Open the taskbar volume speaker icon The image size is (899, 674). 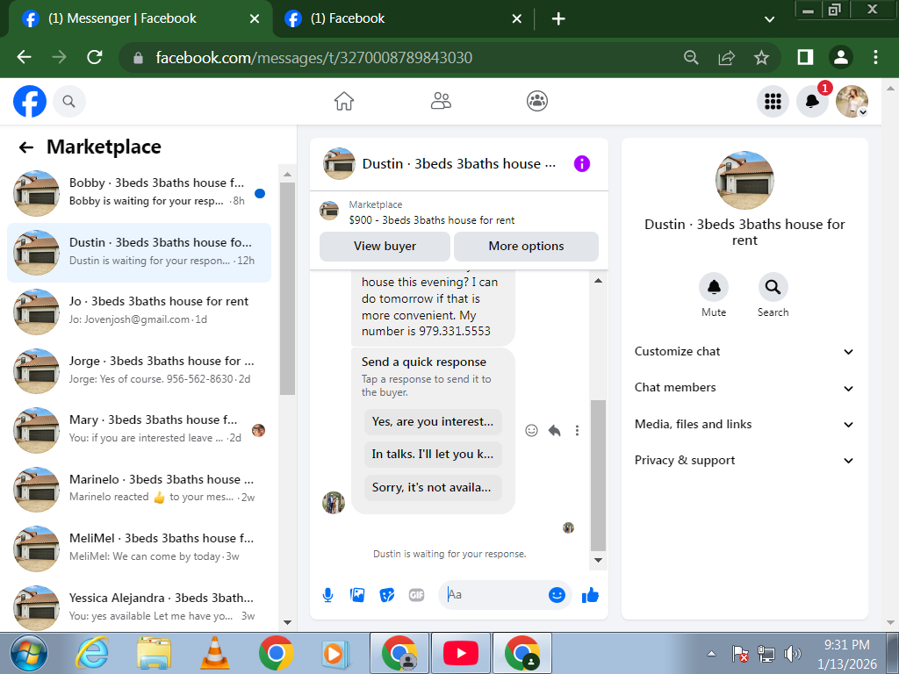point(793,653)
